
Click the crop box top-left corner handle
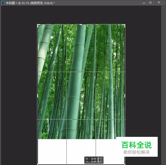(x=38, y=25)
